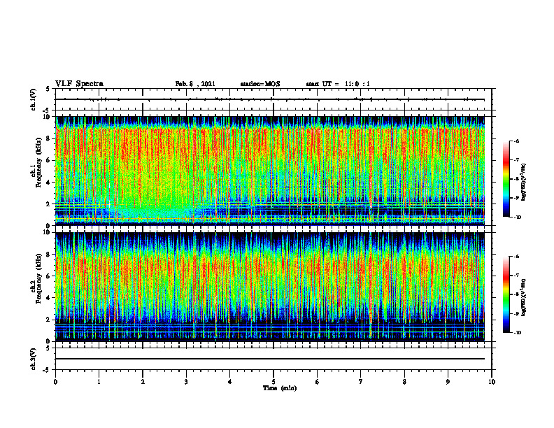Click the ch.2 spectrogram panel
The width and height of the screenshot is (554, 428).
pos(270,287)
